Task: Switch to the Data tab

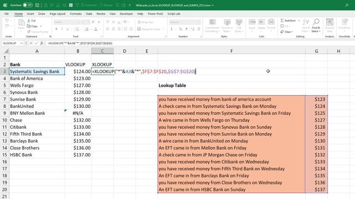Action: (x=89, y=14)
